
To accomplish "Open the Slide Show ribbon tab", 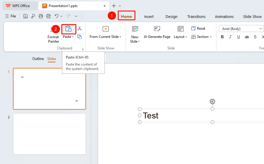I will coord(252,16).
